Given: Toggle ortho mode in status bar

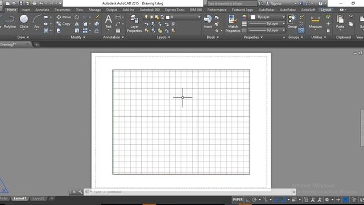Looking at the screenshot, I should point(248,200).
